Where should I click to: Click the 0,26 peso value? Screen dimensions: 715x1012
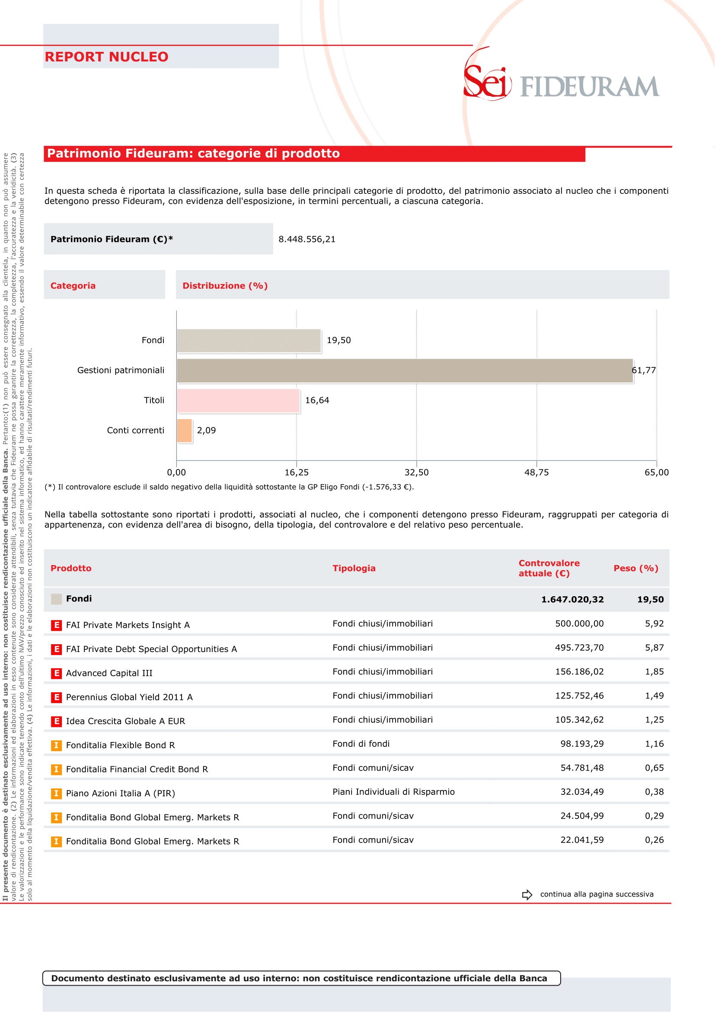[x=654, y=840]
